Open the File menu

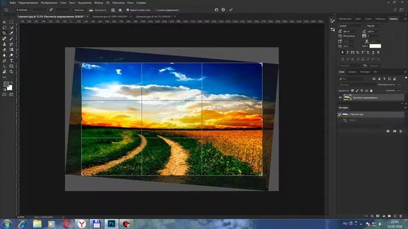(13, 3)
